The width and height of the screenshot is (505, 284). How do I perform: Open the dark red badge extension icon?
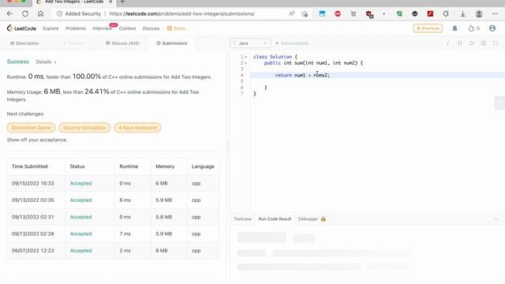(x=369, y=14)
